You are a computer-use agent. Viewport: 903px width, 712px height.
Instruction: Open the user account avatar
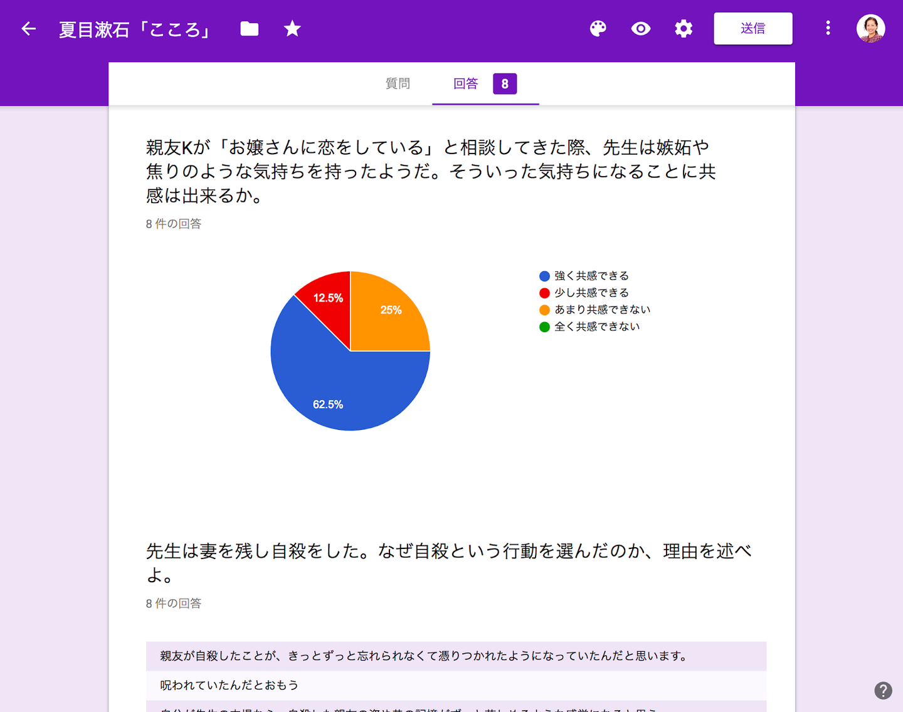click(x=871, y=28)
